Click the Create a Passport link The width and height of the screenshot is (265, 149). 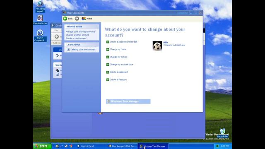tap(118, 79)
